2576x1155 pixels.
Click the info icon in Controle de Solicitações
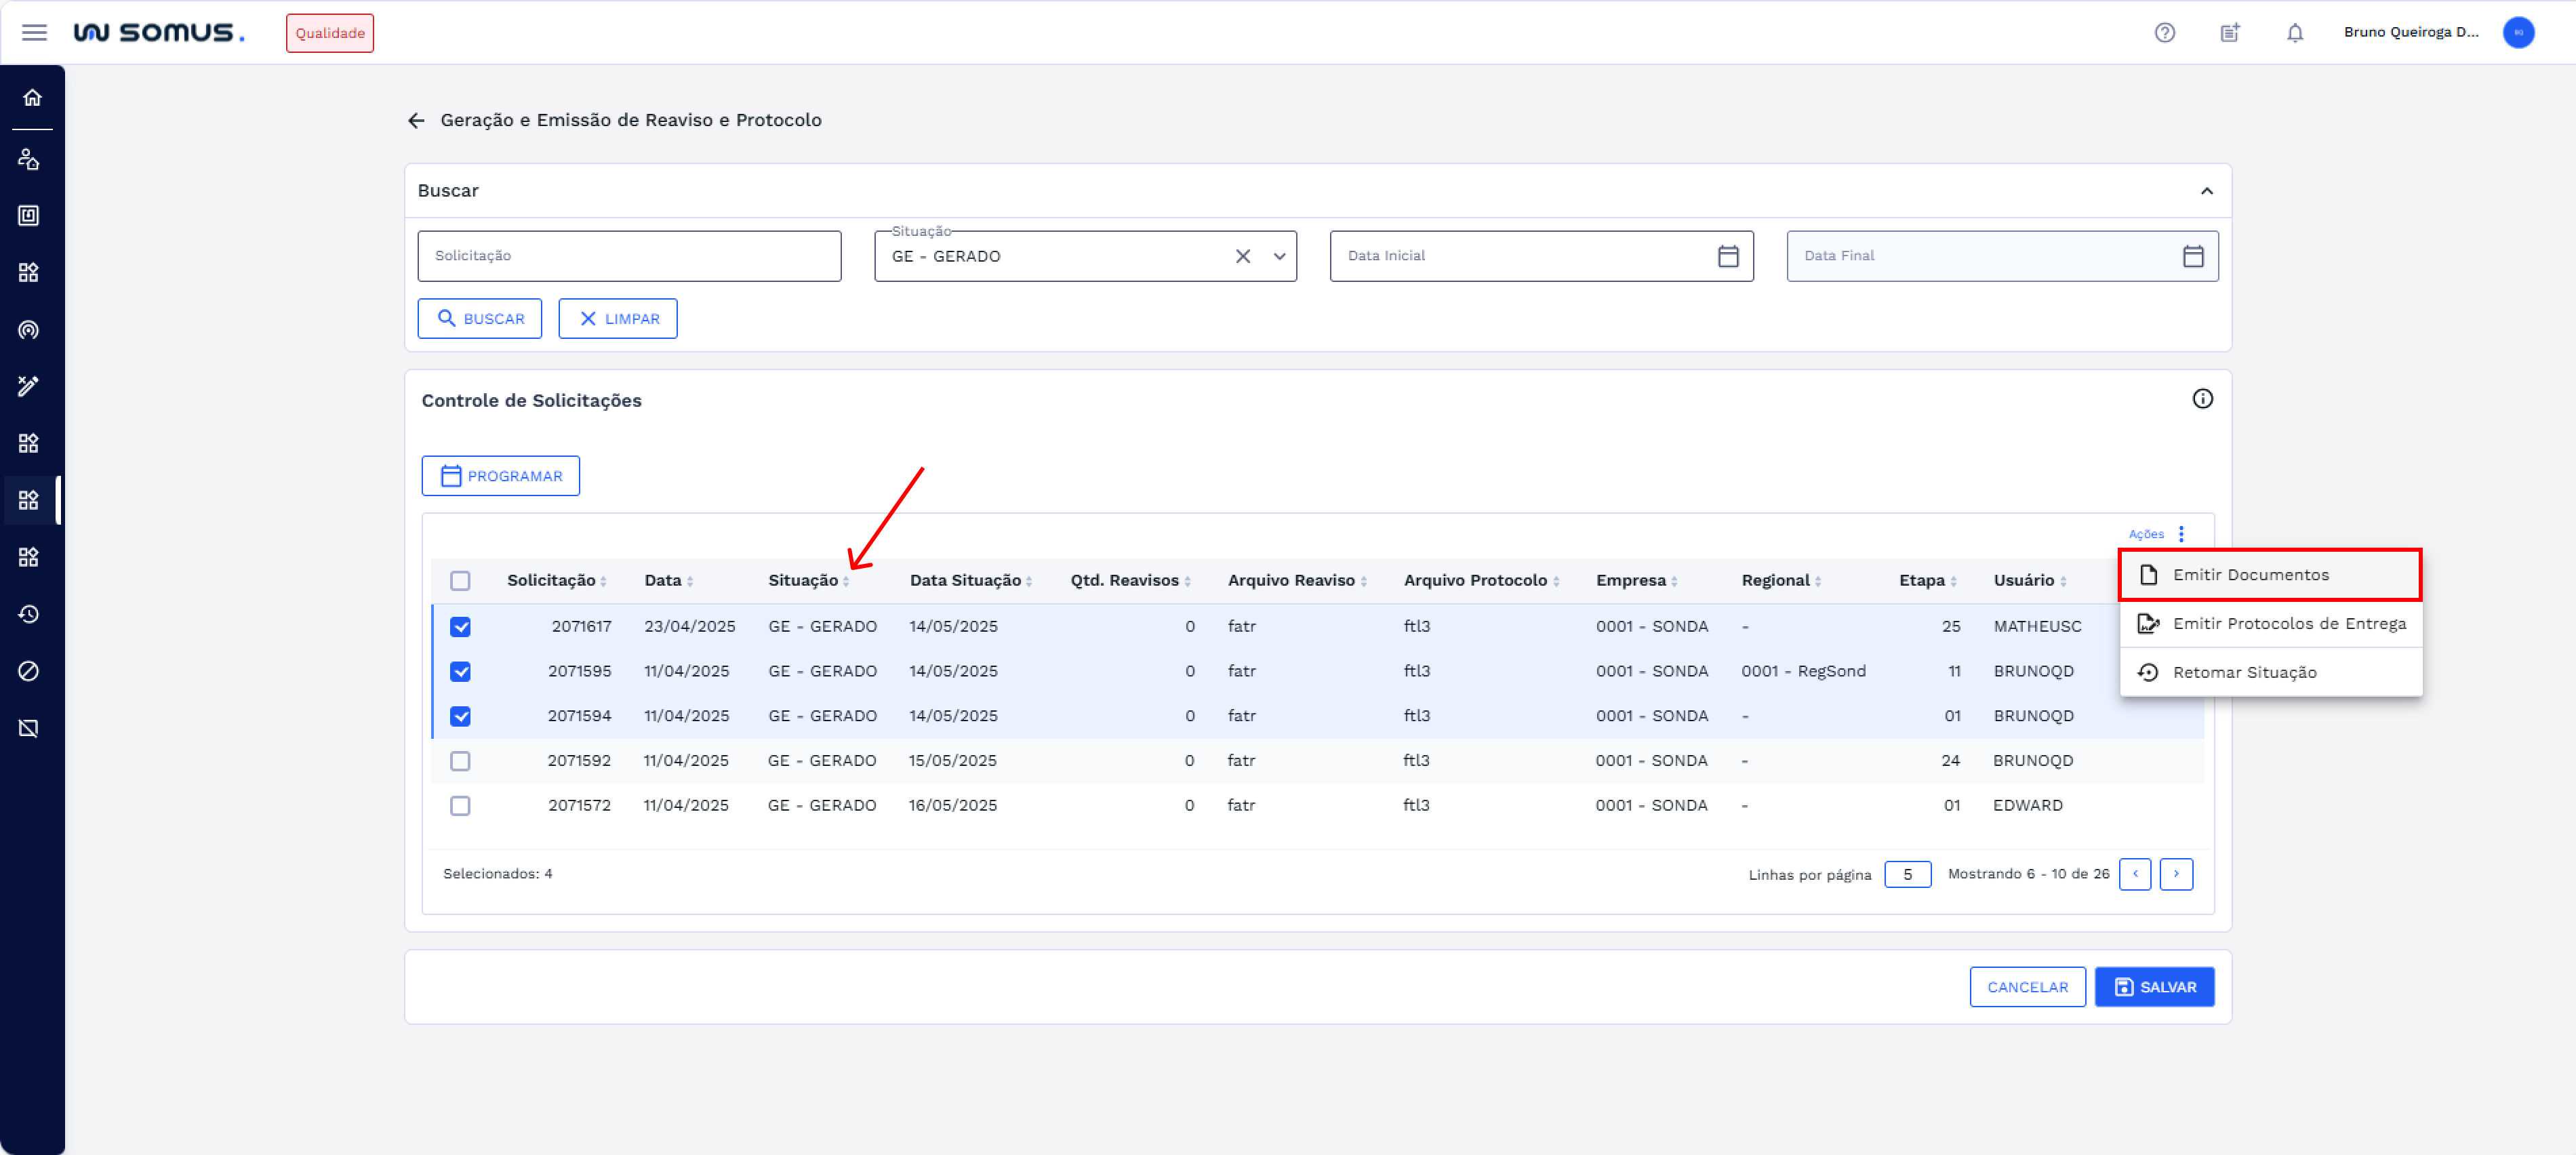click(2202, 399)
